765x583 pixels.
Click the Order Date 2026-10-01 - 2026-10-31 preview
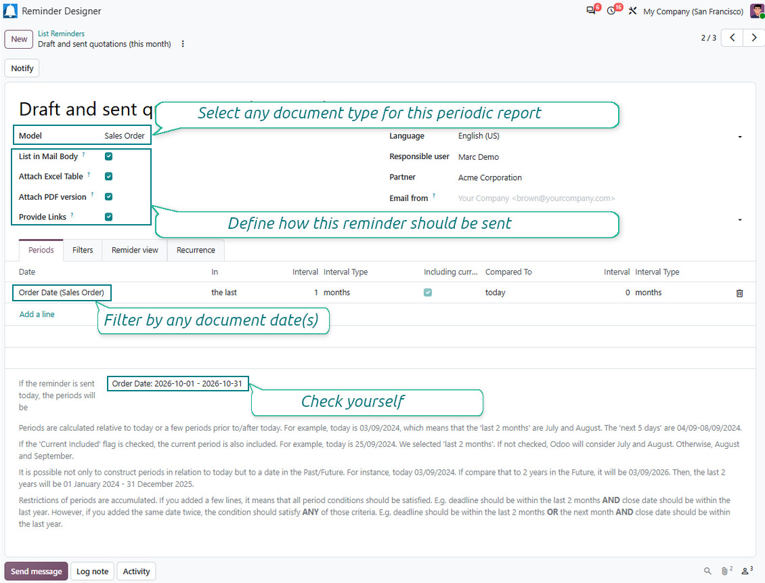point(177,383)
